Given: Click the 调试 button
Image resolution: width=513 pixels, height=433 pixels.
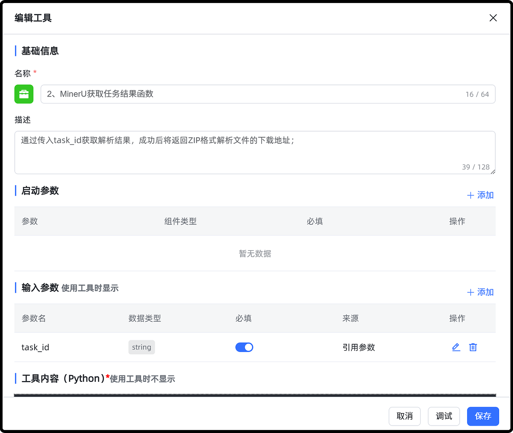Looking at the screenshot, I should [444, 416].
